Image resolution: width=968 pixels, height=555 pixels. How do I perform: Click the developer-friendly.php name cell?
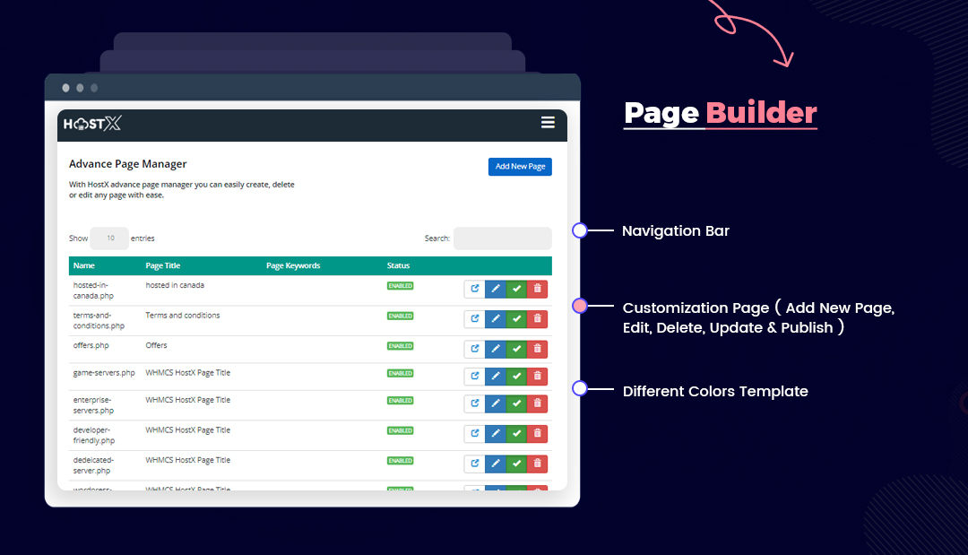[x=94, y=435]
